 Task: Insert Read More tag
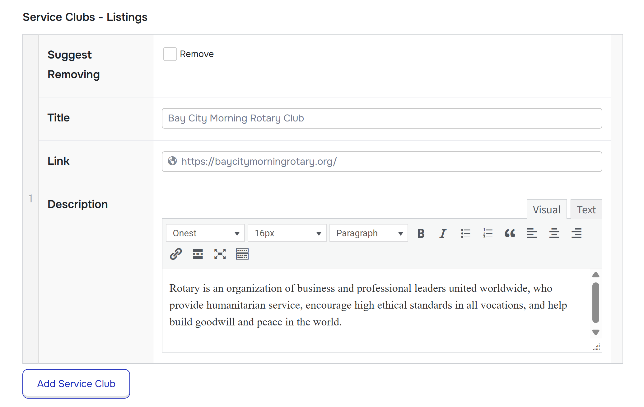(198, 254)
